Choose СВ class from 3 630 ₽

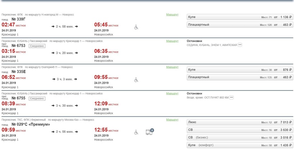click(240, 130)
